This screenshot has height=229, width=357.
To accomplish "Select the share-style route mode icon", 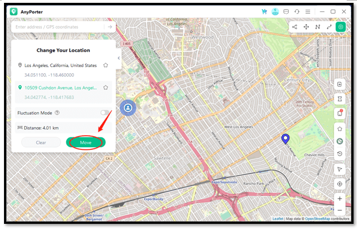I will pyautogui.click(x=295, y=27).
